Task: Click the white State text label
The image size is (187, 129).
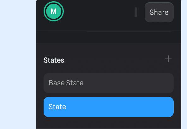Action: [x=57, y=107]
